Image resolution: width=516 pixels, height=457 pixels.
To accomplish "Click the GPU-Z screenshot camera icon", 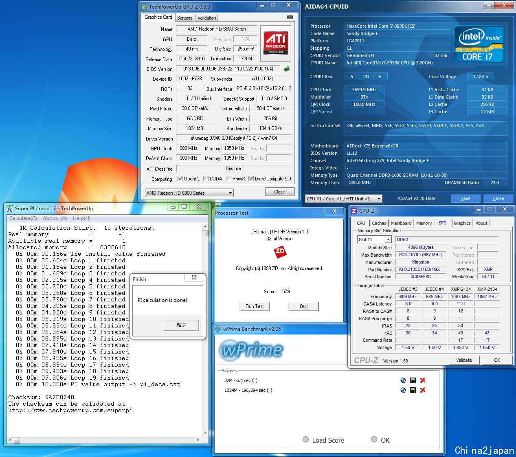I will [x=290, y=17].
